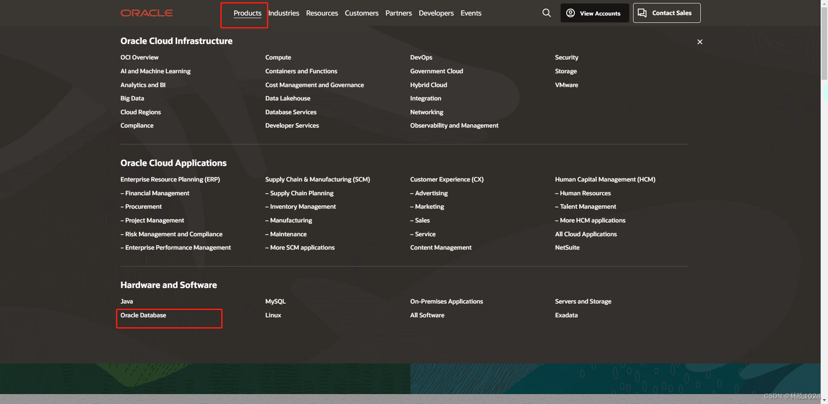Select the NetSuite link
The width and height of the screenshot is (828, 404).
point(567,247)
